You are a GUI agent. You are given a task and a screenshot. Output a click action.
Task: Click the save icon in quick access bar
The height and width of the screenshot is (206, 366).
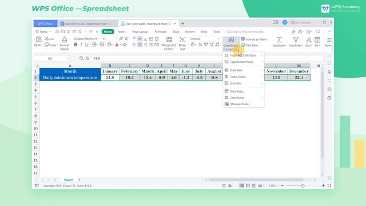(63, 31)
